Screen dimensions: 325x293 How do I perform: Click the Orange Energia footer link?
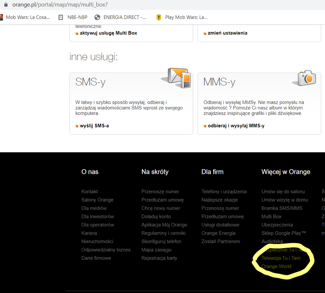218,233
